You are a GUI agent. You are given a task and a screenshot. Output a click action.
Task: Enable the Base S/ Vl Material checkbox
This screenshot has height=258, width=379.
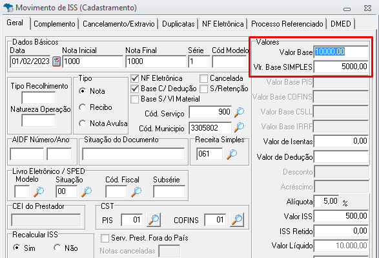pos(134,99)
